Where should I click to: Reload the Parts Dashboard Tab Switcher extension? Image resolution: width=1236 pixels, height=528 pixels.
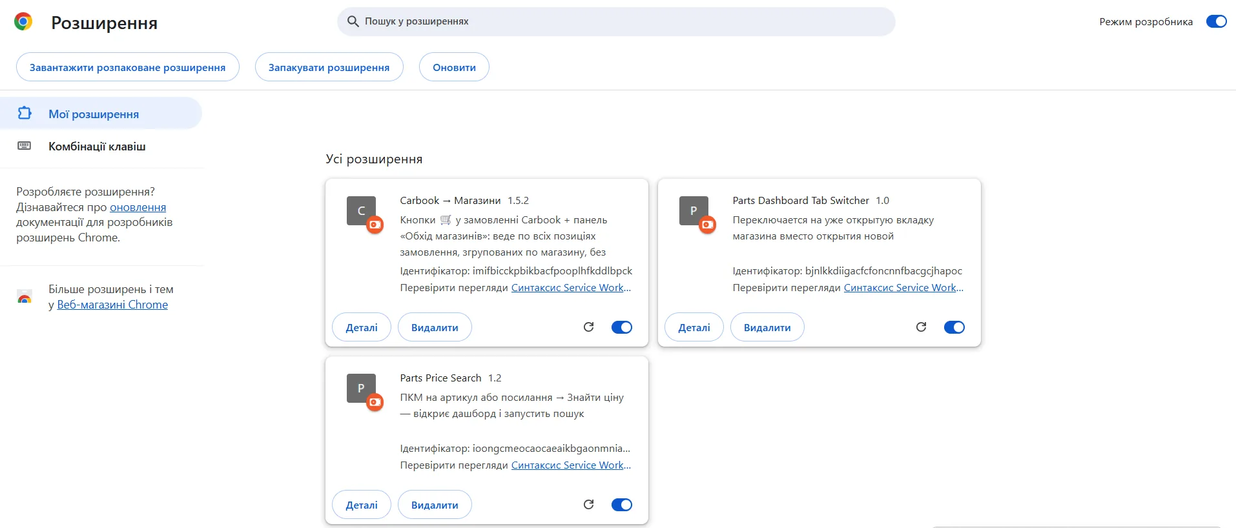pyautogui.click(x=921, y=327)
